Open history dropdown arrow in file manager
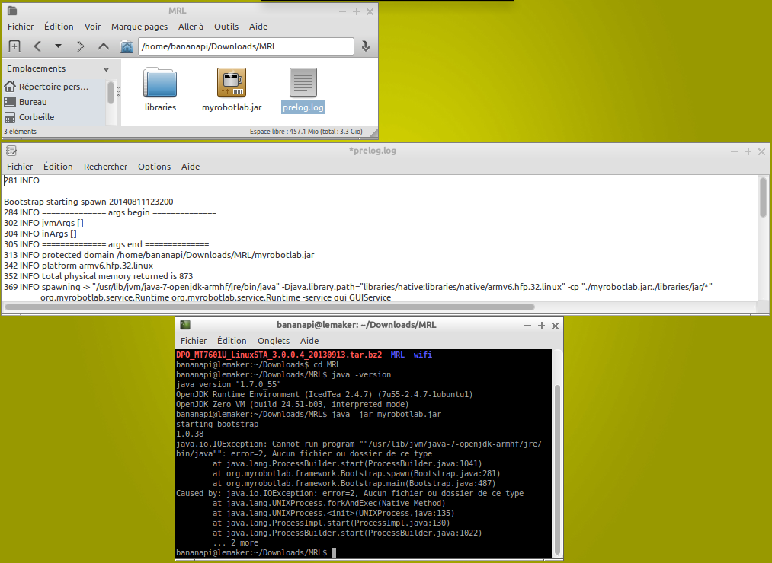The height and width of the screenshot is (563, 772). click(x=58, y=46)
